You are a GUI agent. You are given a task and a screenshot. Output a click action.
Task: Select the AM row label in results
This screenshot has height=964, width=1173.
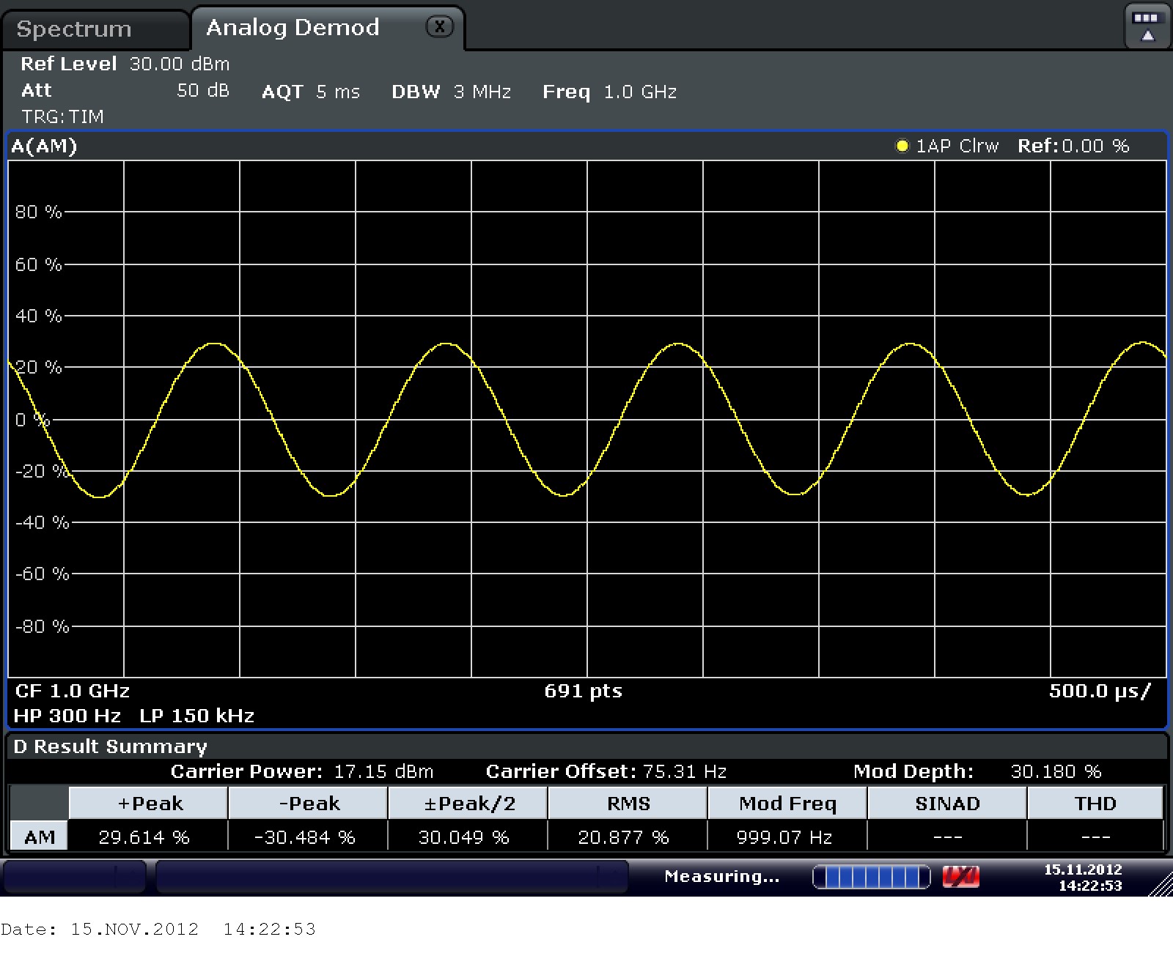coord(40,837)
